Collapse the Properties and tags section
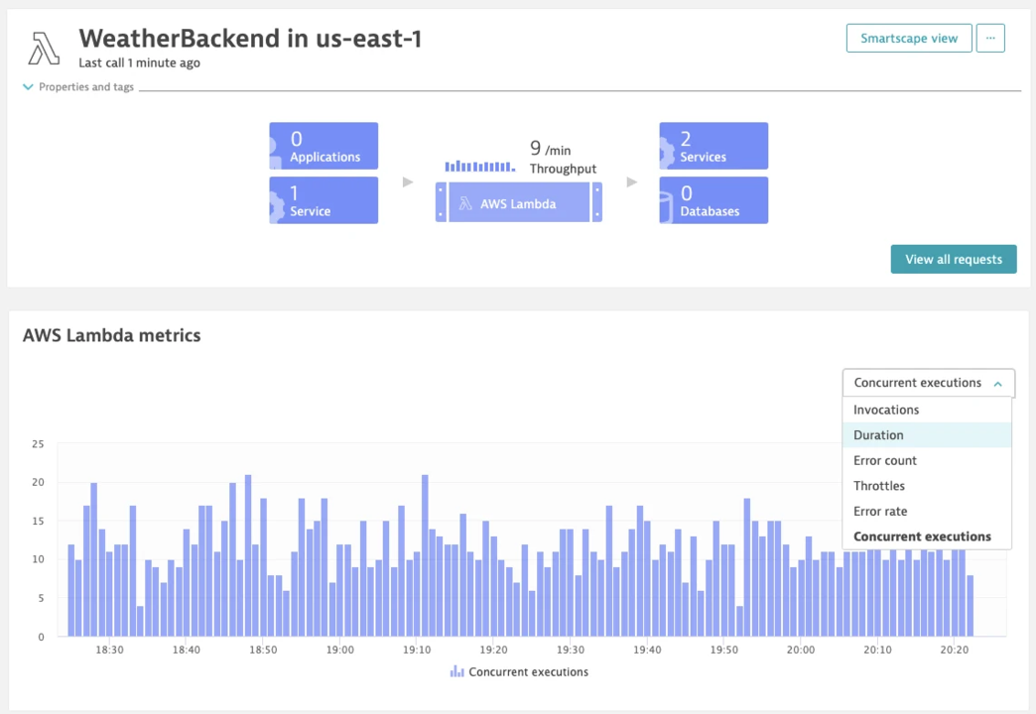The width and height of the screenshot is (1036, 714). tap(28, 86)
